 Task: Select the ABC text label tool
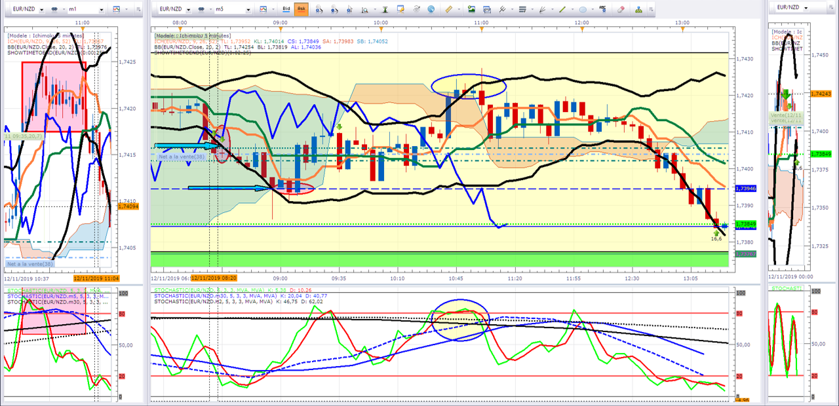point(602,9)
